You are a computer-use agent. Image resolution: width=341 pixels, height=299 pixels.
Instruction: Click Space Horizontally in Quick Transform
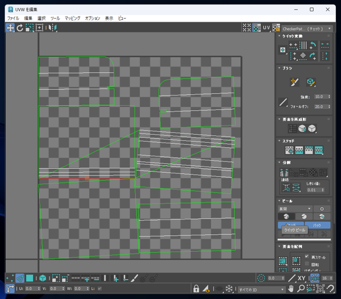[x=325, y=45]
